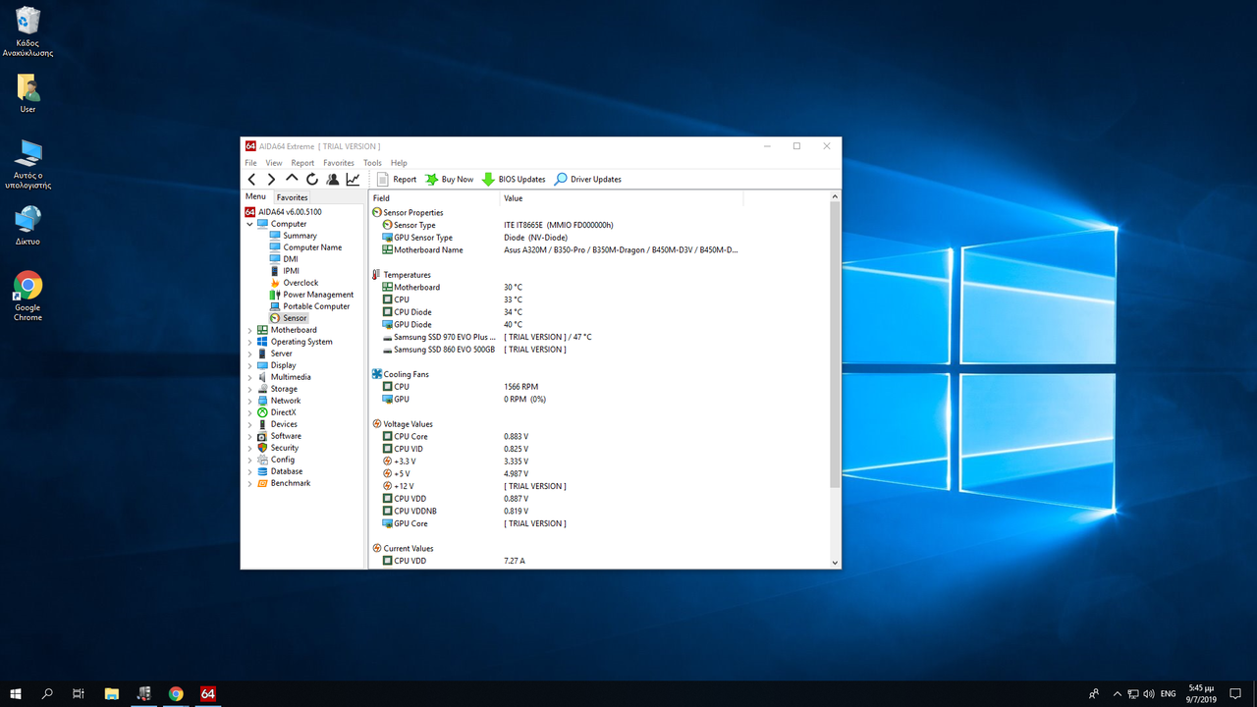The width and height of the screenshot is (1257, 707).
Task: Open taskbar search magnifier
Action: 47,693
